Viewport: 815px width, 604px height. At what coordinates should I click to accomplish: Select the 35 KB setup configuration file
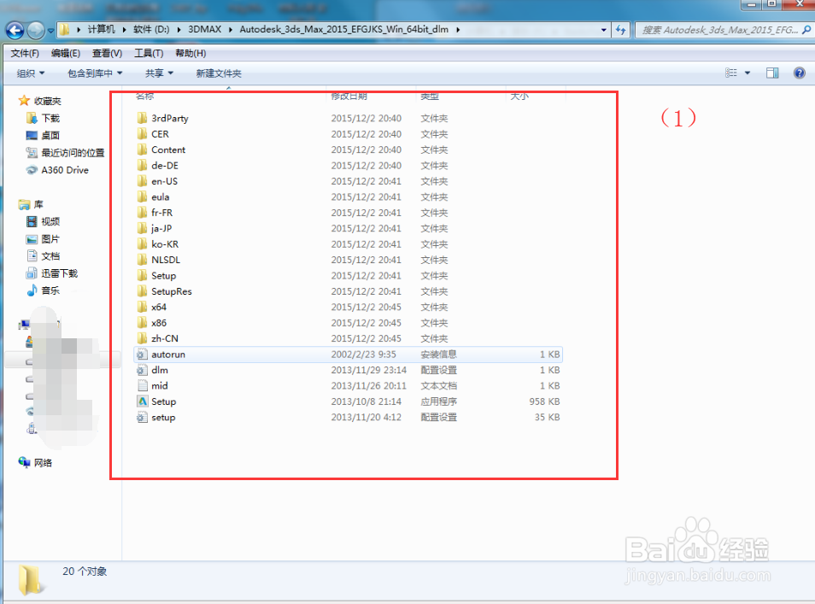(x=348, y=418)
